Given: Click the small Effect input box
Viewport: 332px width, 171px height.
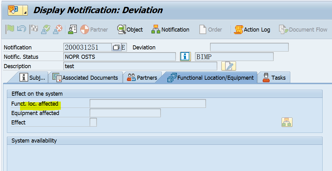Looking at the screenshot, I should coord(93,122).
